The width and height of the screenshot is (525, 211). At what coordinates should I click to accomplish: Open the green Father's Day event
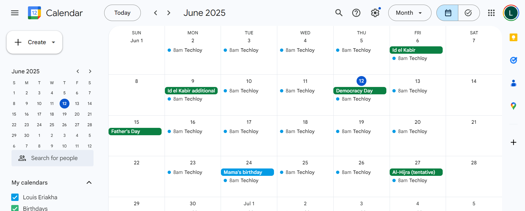tap(135, 131)
